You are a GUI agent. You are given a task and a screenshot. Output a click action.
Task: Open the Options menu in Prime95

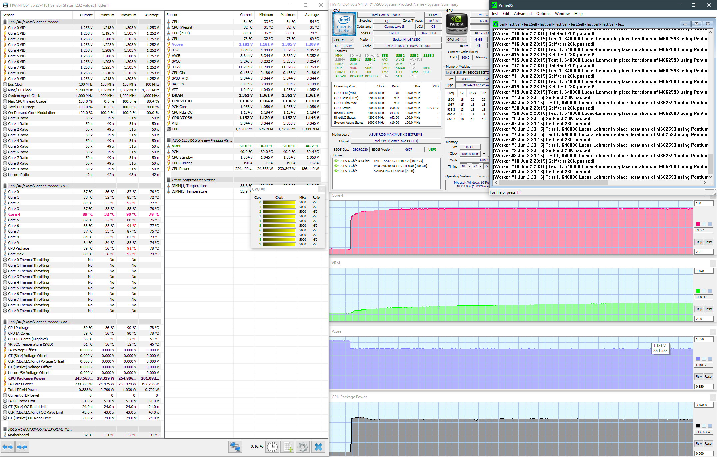coord(543,14)
